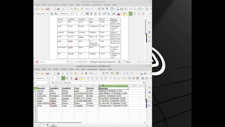Click Save icon in Writer toolbar
Viewport: 225px width, 127px height.
point(48,9)
